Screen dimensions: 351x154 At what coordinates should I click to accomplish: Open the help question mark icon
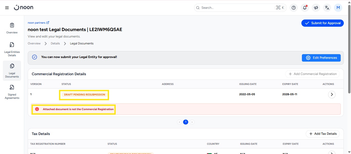tap(294, 8)
